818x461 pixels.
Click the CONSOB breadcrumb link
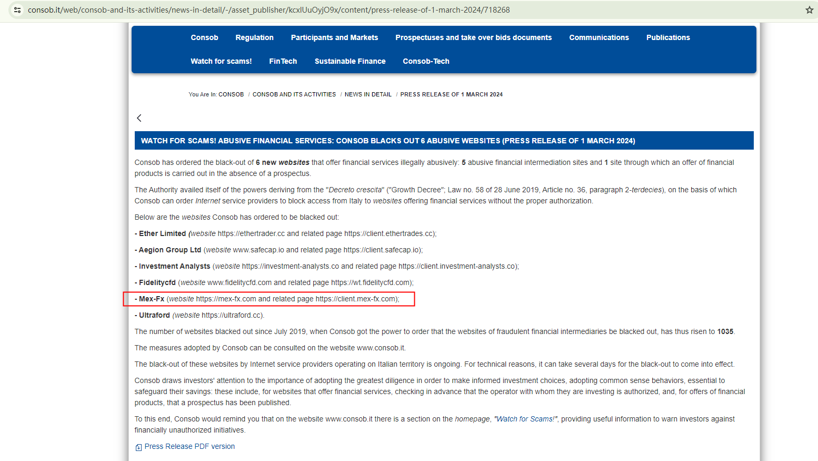231,94
